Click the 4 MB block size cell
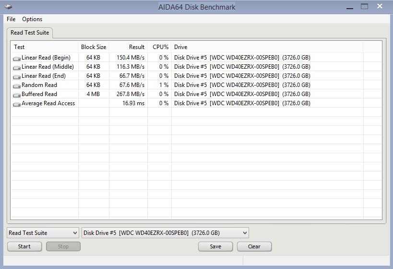 (x=93, y=94)
